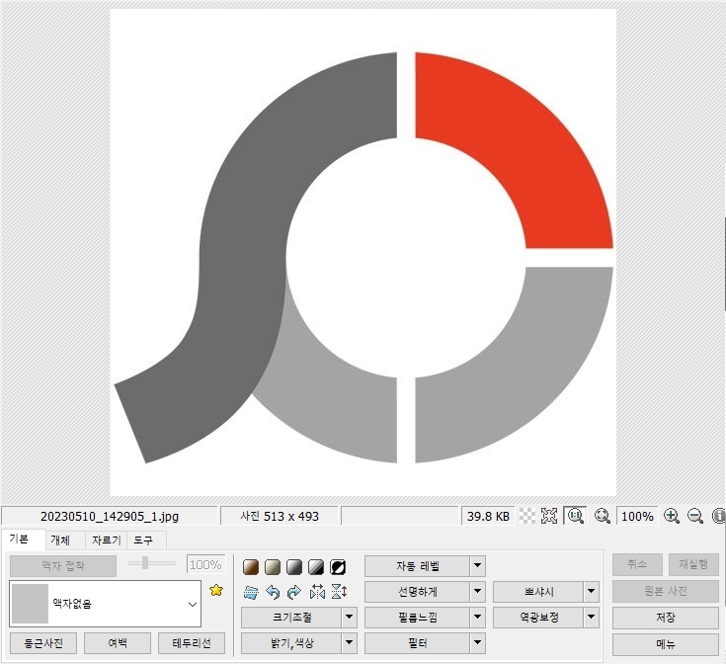Open fullscreen view with the arrows icon
Screen dimensions: 726x664
tap(549, 516)
